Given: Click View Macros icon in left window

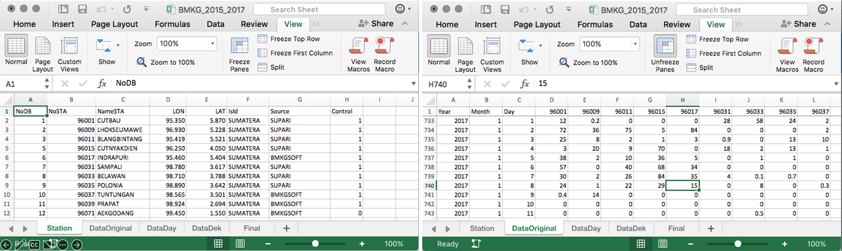Looking at the screenshot, I should pos(358,46).
